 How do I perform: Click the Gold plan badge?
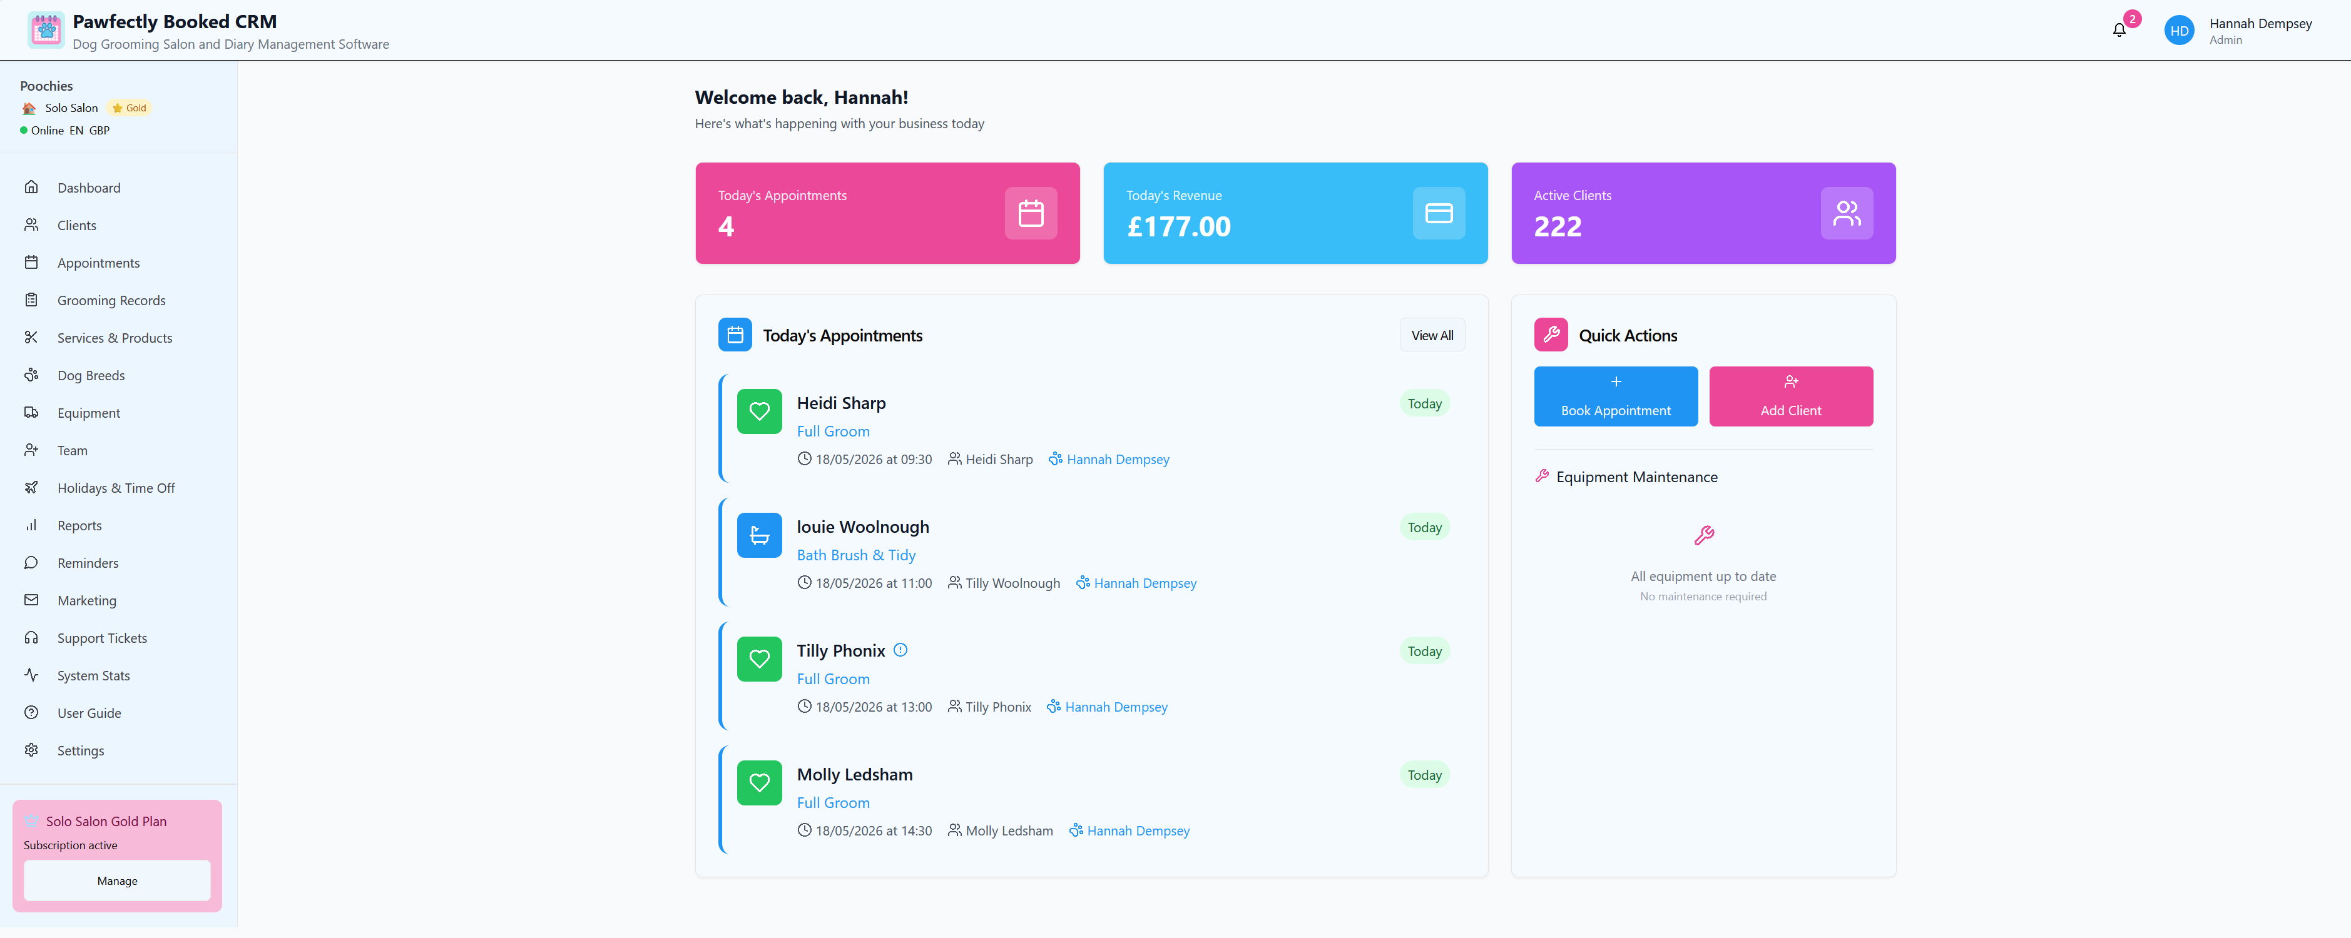(130, 108)
